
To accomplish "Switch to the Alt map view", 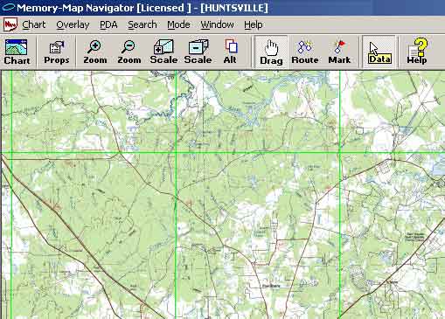I will click(230, 52).
